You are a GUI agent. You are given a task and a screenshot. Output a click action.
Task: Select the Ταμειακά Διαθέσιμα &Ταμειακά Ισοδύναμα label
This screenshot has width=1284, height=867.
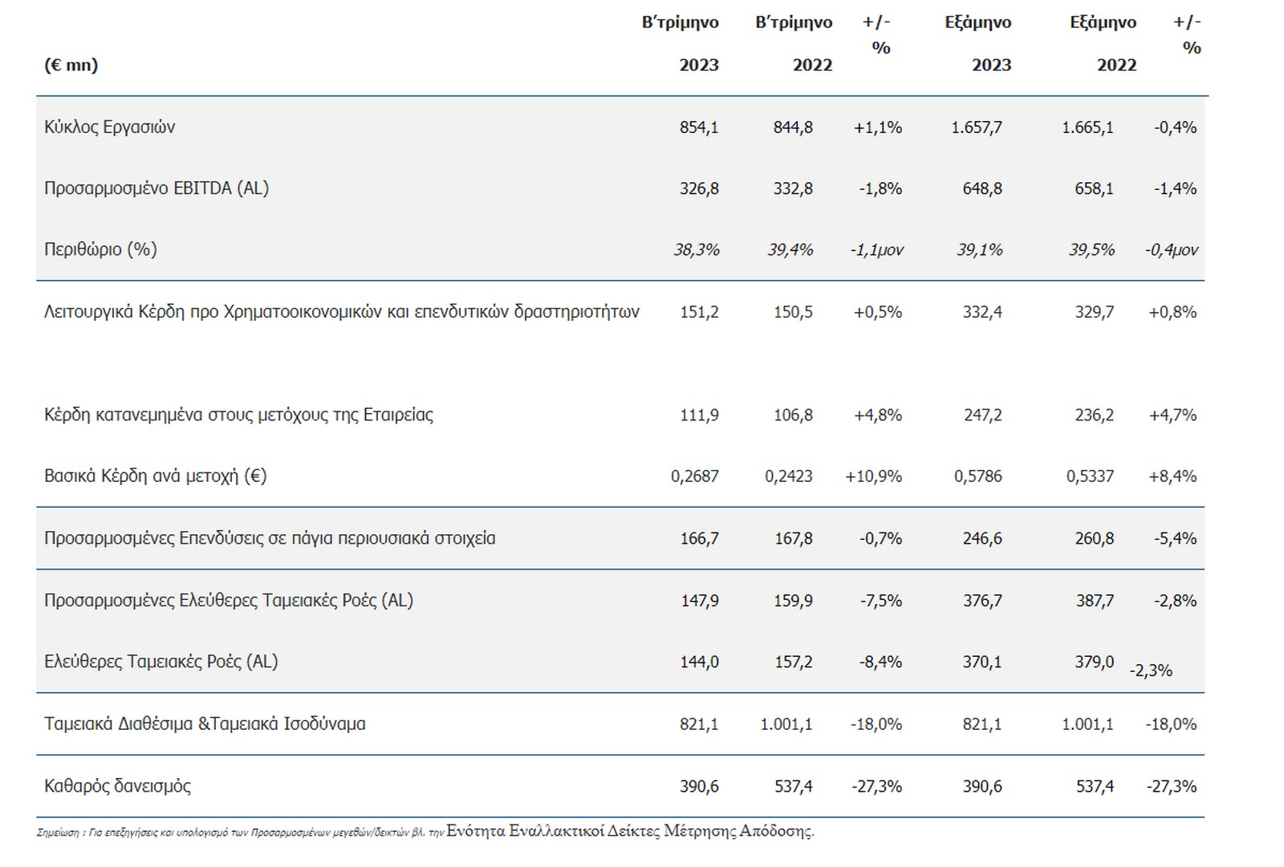tap(205, 723)
